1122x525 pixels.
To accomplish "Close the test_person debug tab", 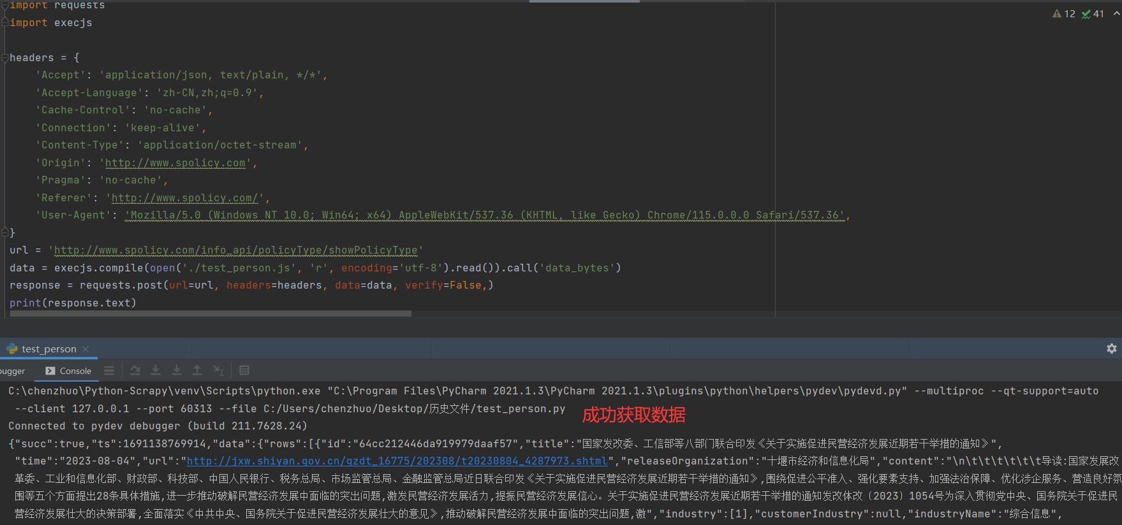I will point(85,349).
